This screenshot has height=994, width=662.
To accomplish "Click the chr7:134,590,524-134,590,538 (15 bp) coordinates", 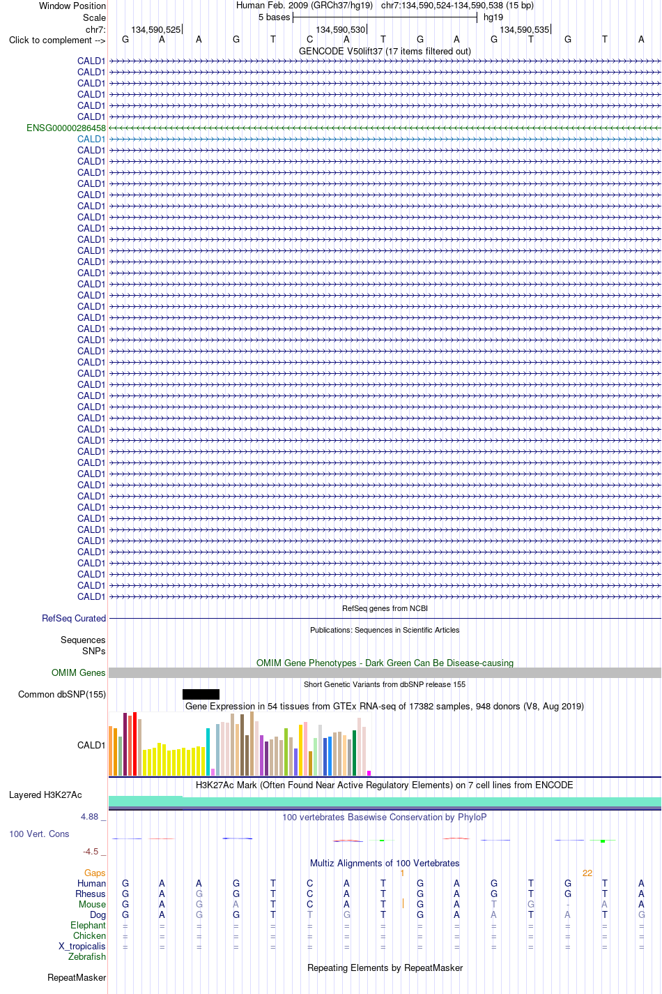I will point(457,6).
